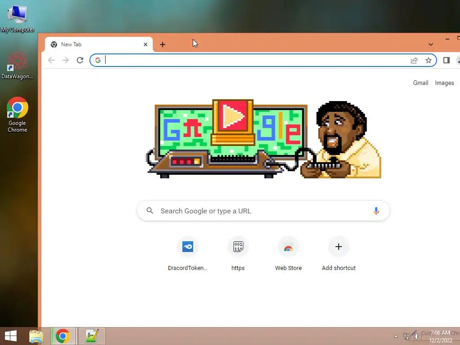Open the Web Store shortcut
Screen dimensions: 460x345
pos(288,254)
